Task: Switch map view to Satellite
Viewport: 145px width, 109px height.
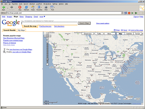Action: point(129,34)
